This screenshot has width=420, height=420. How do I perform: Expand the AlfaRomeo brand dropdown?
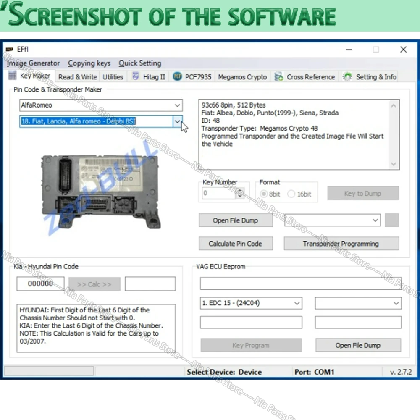177,105
